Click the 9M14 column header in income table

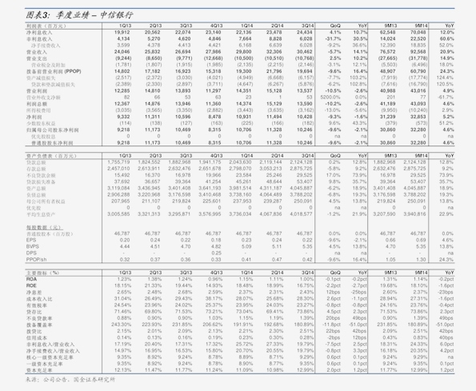click(421, 26)
